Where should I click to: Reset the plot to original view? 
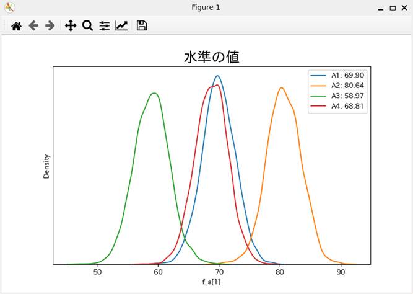(16, 25)
